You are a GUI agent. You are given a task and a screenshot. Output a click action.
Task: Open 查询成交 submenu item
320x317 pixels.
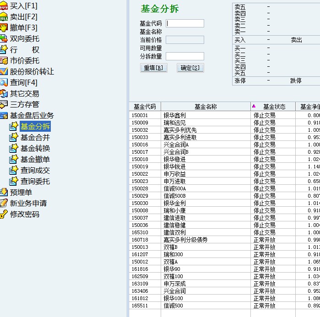click(35, 170)
